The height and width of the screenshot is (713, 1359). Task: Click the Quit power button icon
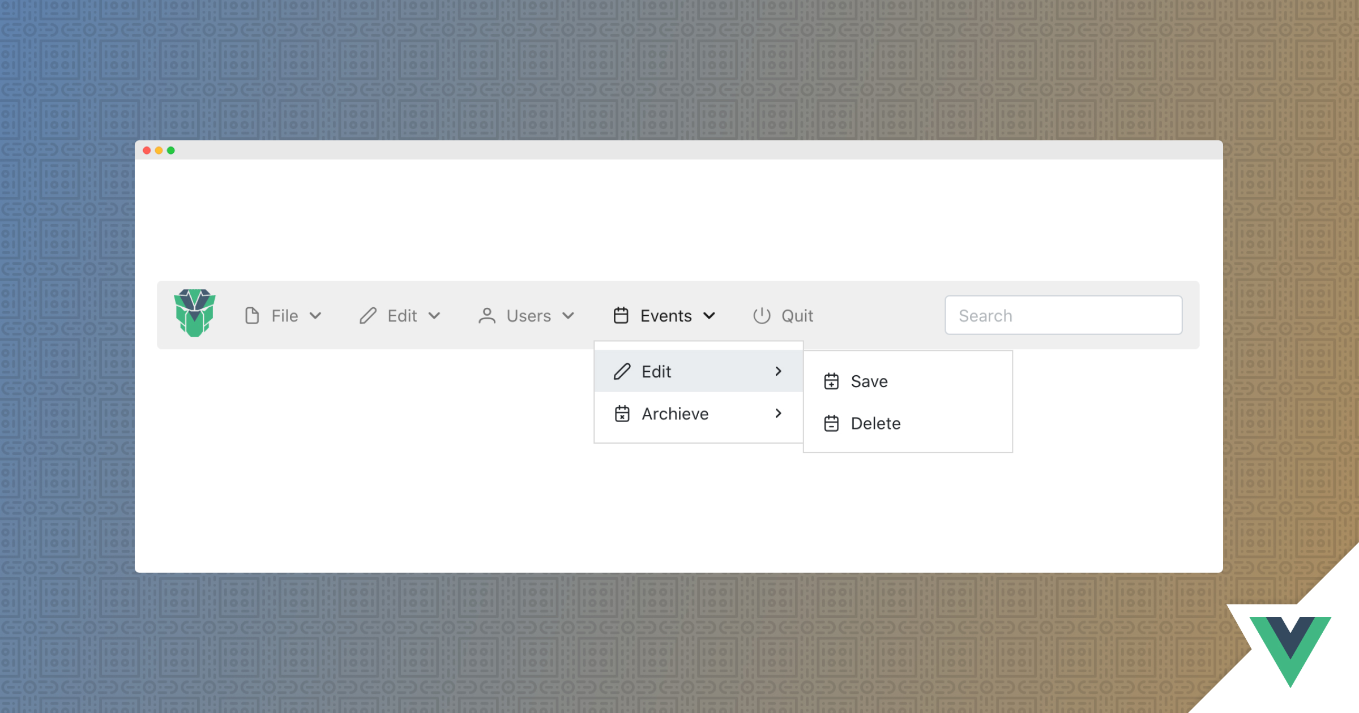(x=762, y=315)
